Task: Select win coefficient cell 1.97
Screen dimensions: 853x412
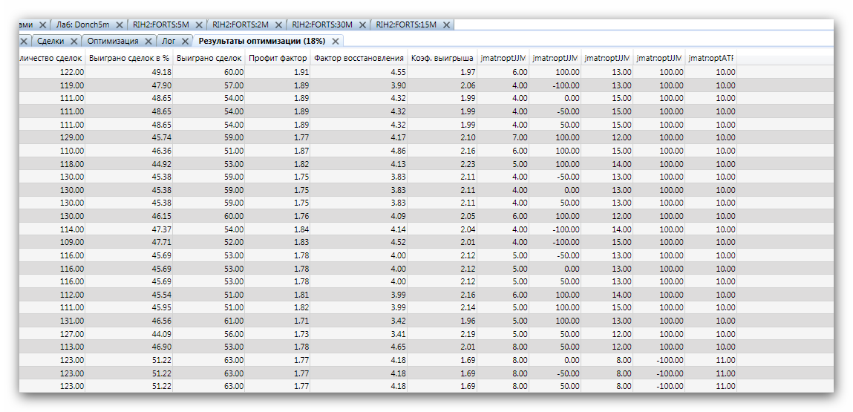Action: tap(442, 72)
